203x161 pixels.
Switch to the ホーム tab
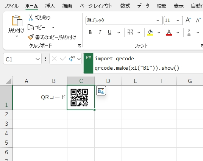[x=31, y=6]
